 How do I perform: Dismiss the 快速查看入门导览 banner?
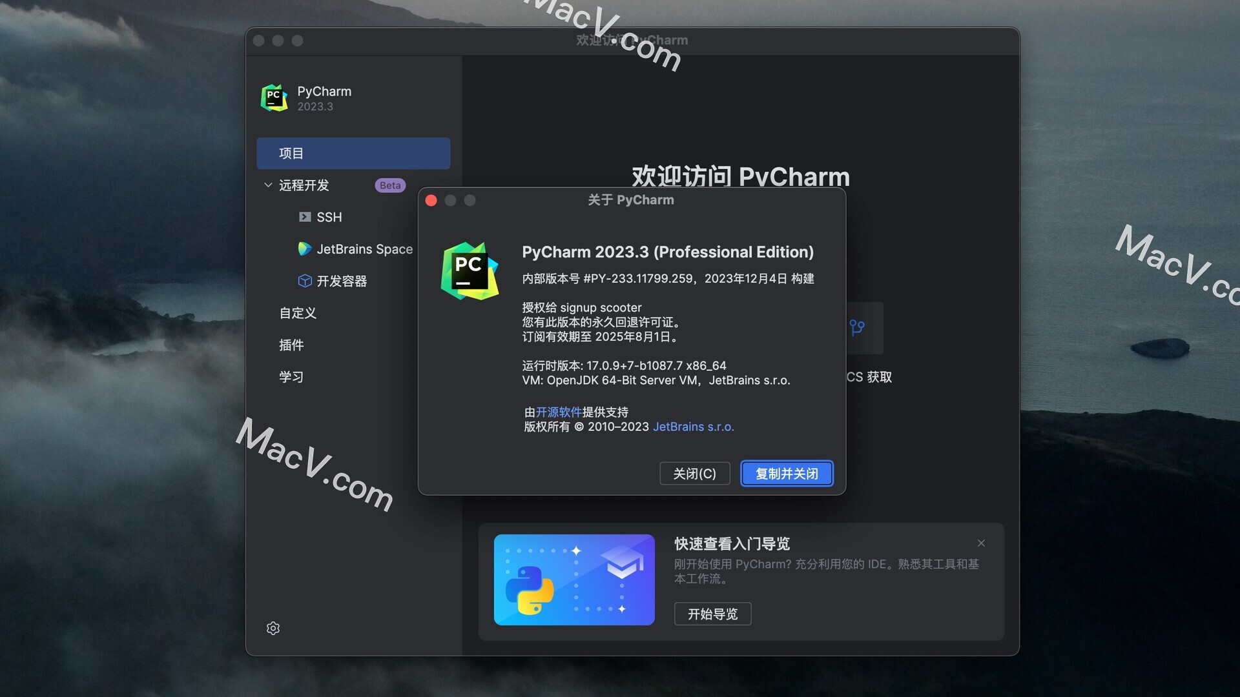tap(981, 543)
